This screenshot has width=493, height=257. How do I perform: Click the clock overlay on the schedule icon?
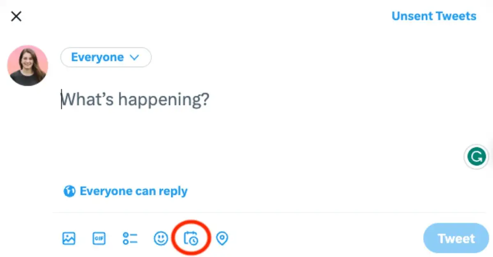click(x=195, y=241)
